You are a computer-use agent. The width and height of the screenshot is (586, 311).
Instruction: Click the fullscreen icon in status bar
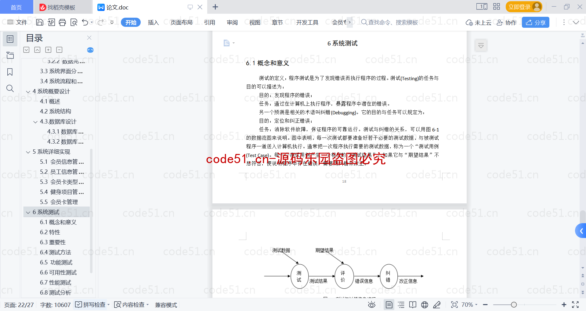click(x=575, y=305)
